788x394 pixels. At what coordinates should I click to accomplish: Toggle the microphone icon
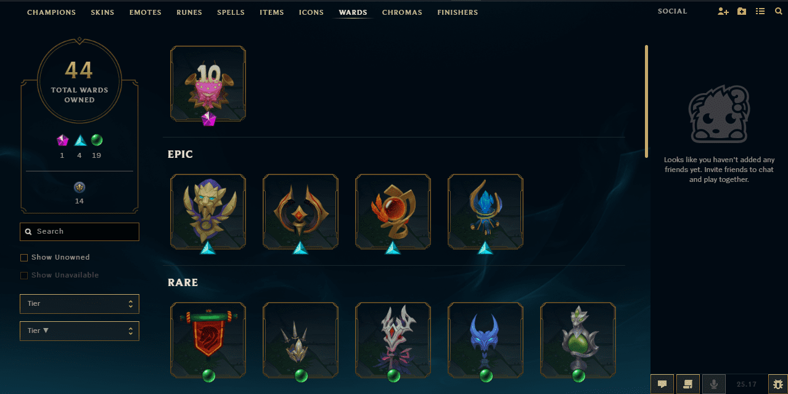click(x=714, y=384)
